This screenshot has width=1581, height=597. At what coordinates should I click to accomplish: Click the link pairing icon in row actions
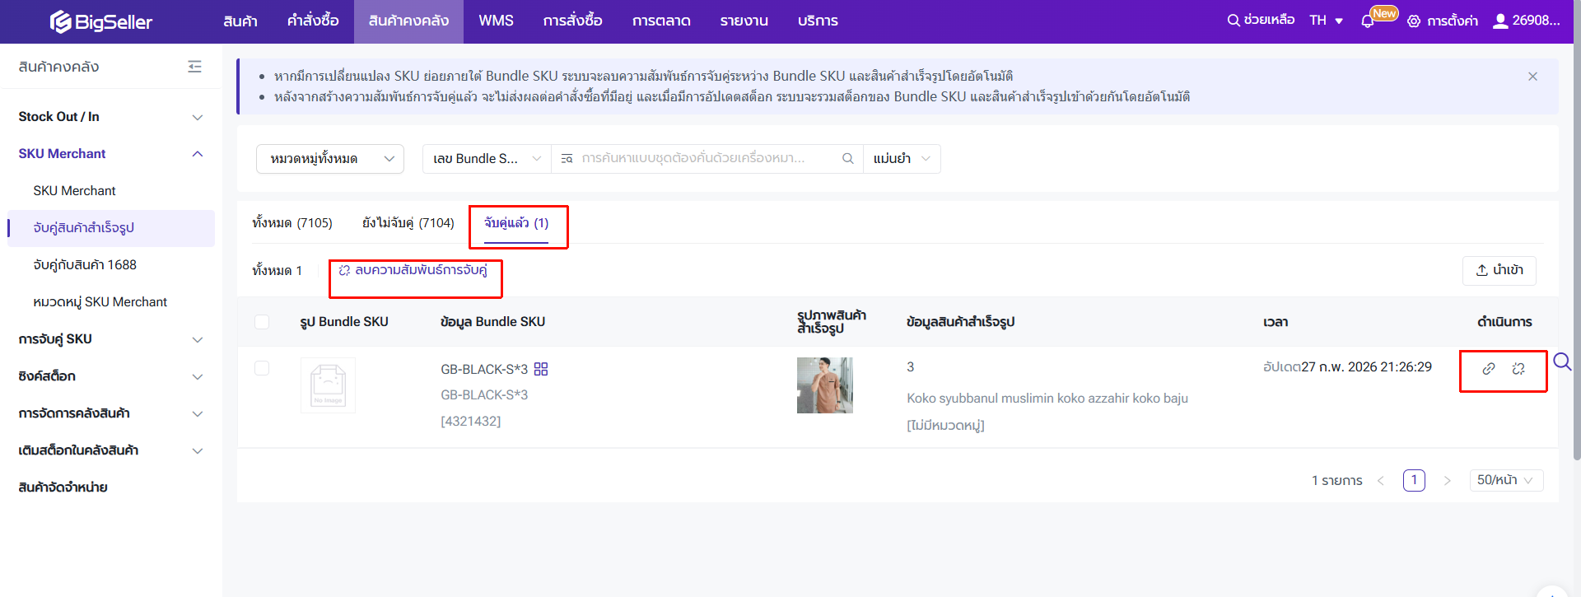pyautogui.click(x=1488, y=369)
